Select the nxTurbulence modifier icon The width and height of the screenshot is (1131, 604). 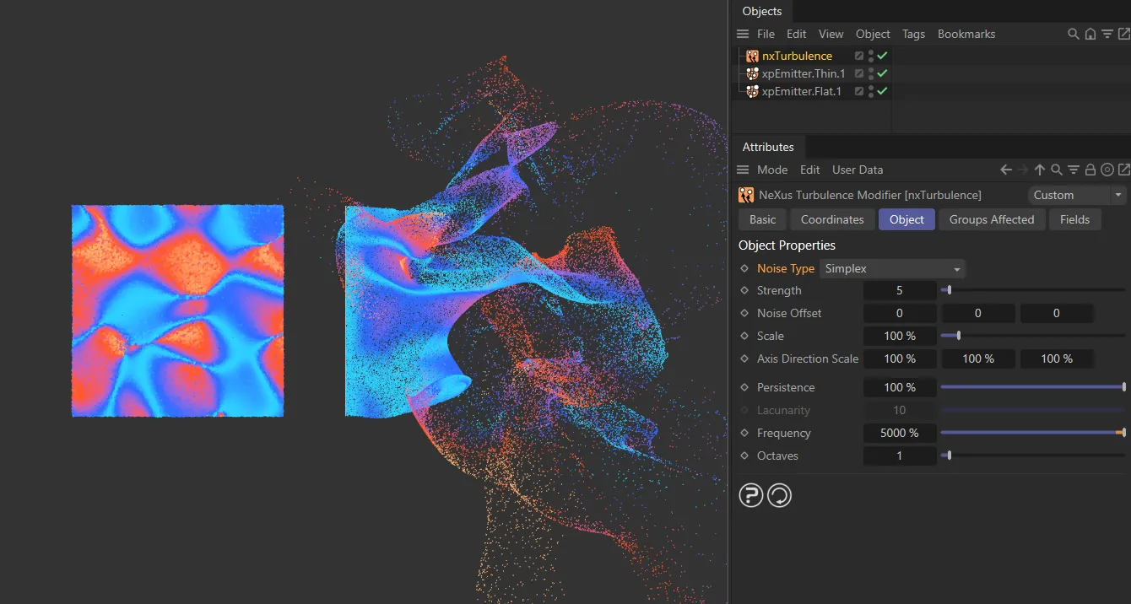point(751,56)
